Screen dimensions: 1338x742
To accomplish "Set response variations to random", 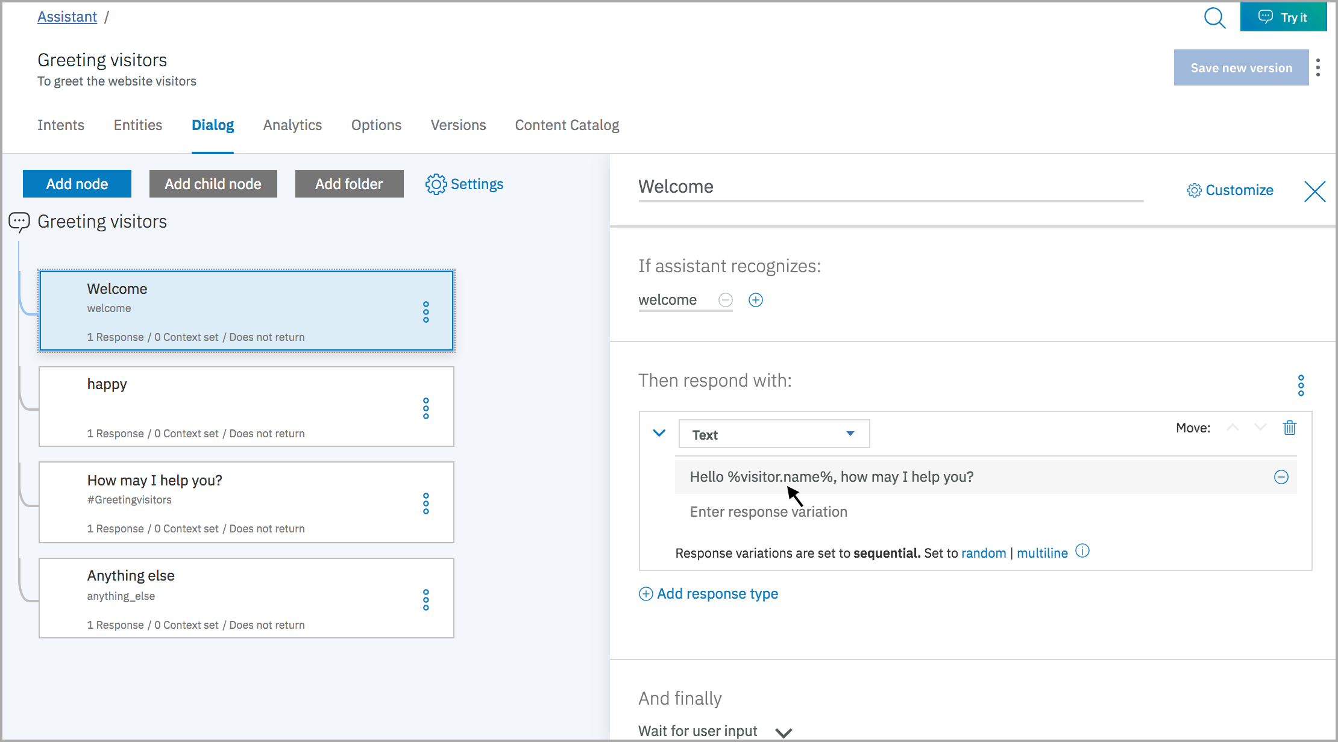I will pos(984,553).
